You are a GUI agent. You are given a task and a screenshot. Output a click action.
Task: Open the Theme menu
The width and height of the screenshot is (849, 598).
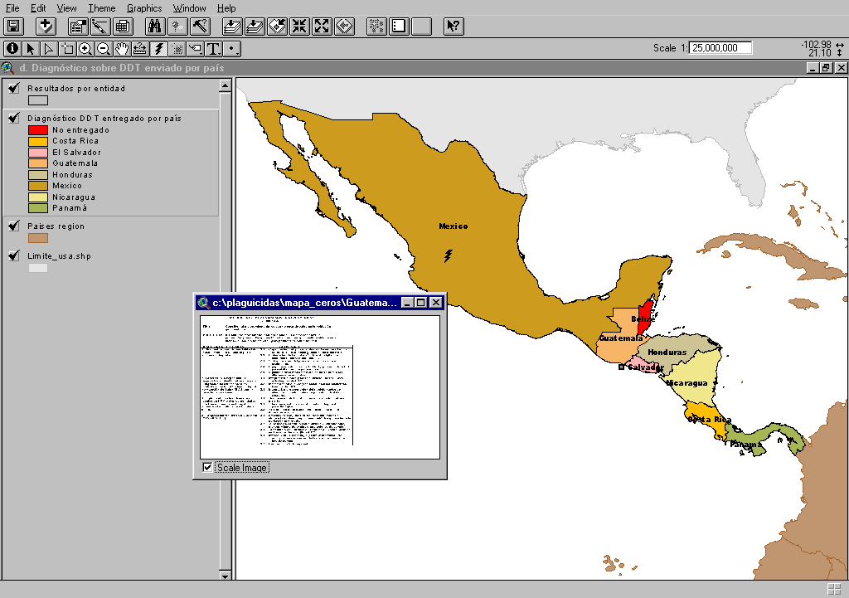click(101, 7)
